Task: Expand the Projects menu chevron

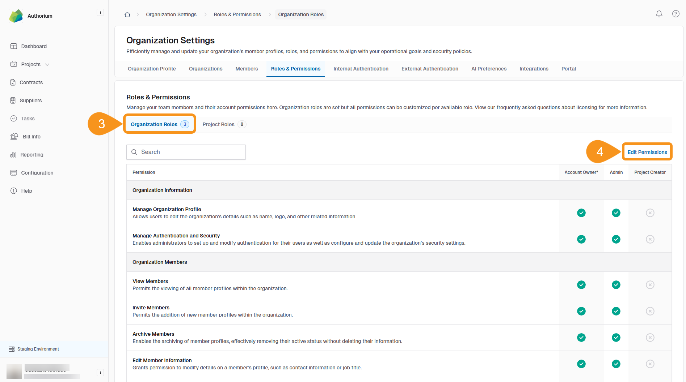Action: [x=47, y=65]
